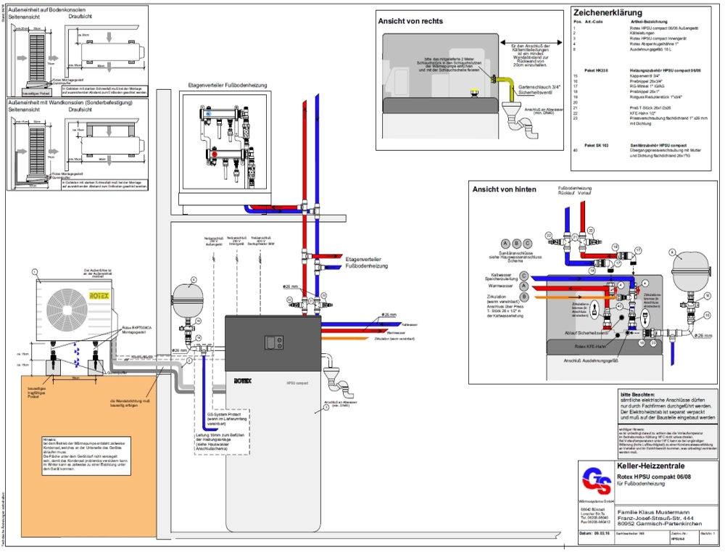Select the circled number 1 callout at the outdoor unit
The height and width of the screenshot is (552, 725).
tap(35, 271)
